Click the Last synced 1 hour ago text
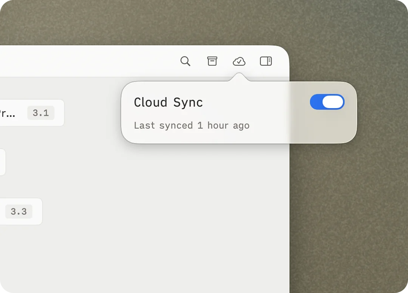The height and width of the screenshot is (293, 408). pos(192,125)
